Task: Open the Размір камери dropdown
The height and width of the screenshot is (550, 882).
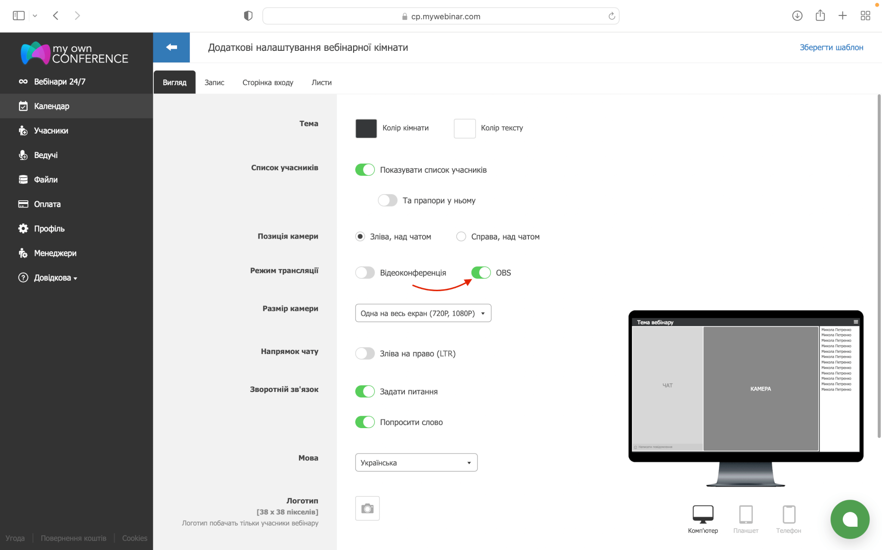Action: point(423,313)
